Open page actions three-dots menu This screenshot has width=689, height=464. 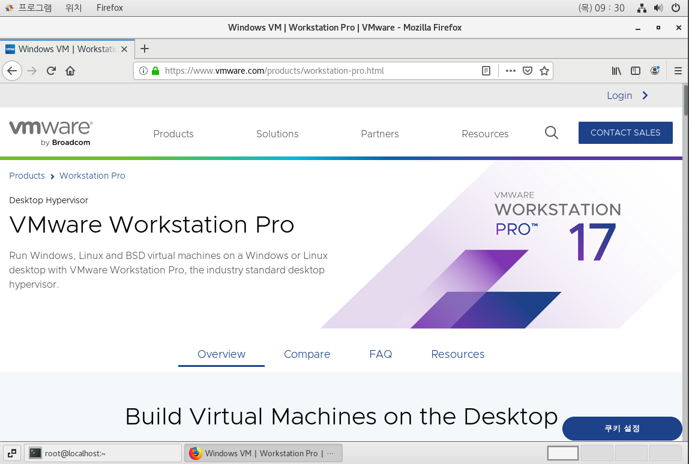coord(510,71)
